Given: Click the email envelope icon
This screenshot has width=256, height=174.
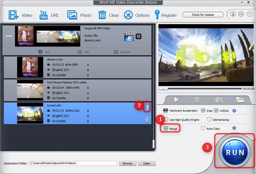Looking at the screenshot, I should 241,14.
